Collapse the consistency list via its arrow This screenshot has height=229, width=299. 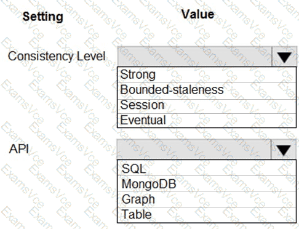(284, 57)
